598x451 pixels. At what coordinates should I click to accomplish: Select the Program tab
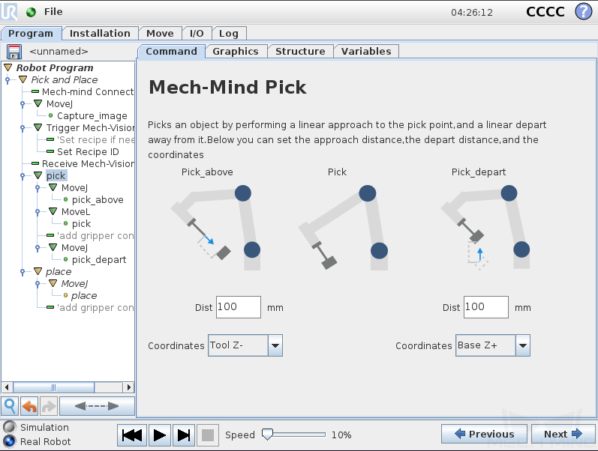click(31, 34)
